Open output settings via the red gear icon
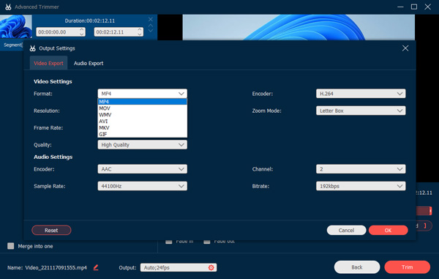Image resolution: width=439 pixels, height=279 pixels. click(x=211, y=267)
